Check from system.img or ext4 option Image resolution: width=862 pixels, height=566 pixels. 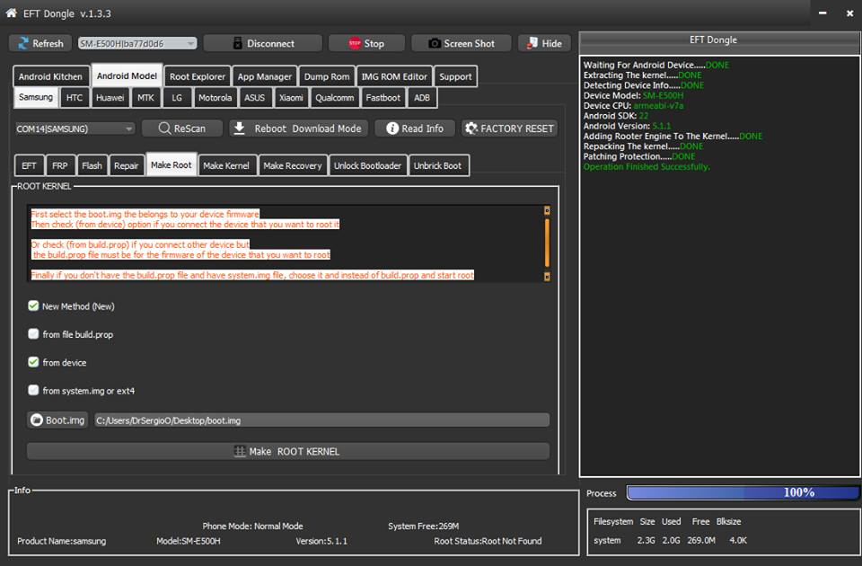click(33, 390)
